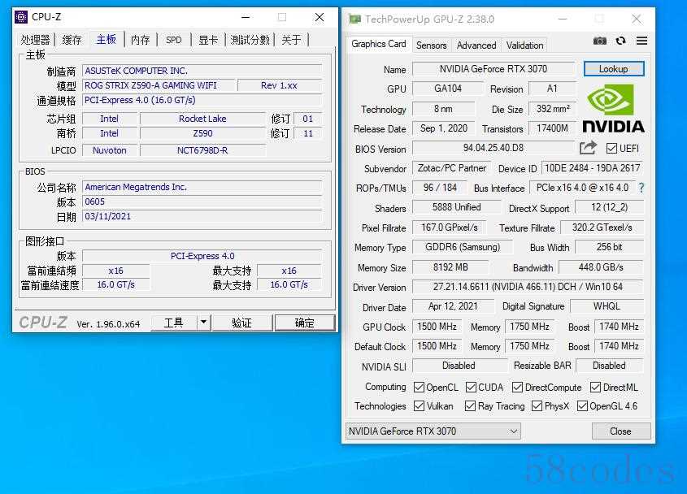Viewport: 687px width, 494px height.
Task: Select the Graphics Card tab in GPU-Z
Action: pos(379,44)
